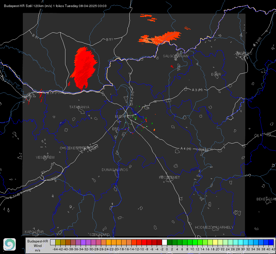
Task: Click the Budapest-HR Wind m/s legend label
Action: pyautogui.click(x=38, y=246)
